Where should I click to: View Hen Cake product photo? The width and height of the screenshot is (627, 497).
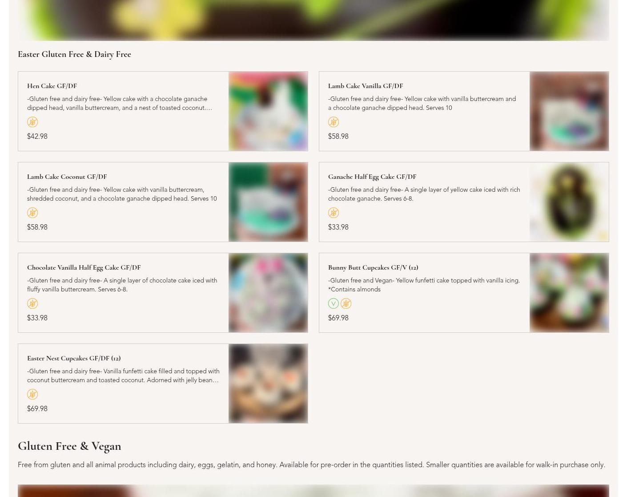pos(268,111)
